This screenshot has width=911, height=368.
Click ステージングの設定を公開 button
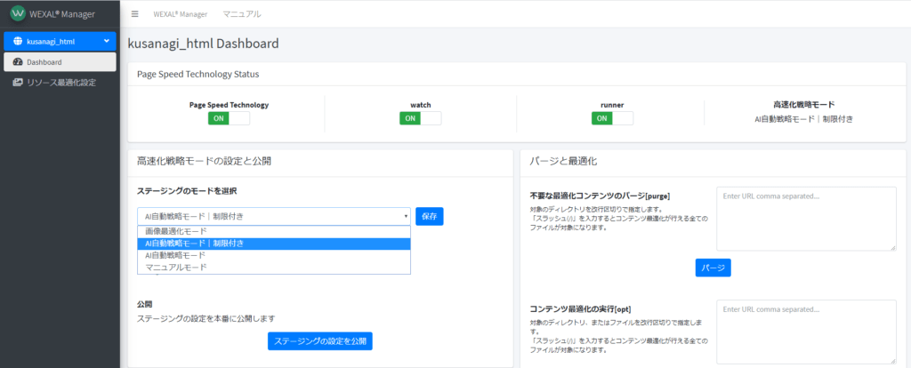tap(319, 340)
